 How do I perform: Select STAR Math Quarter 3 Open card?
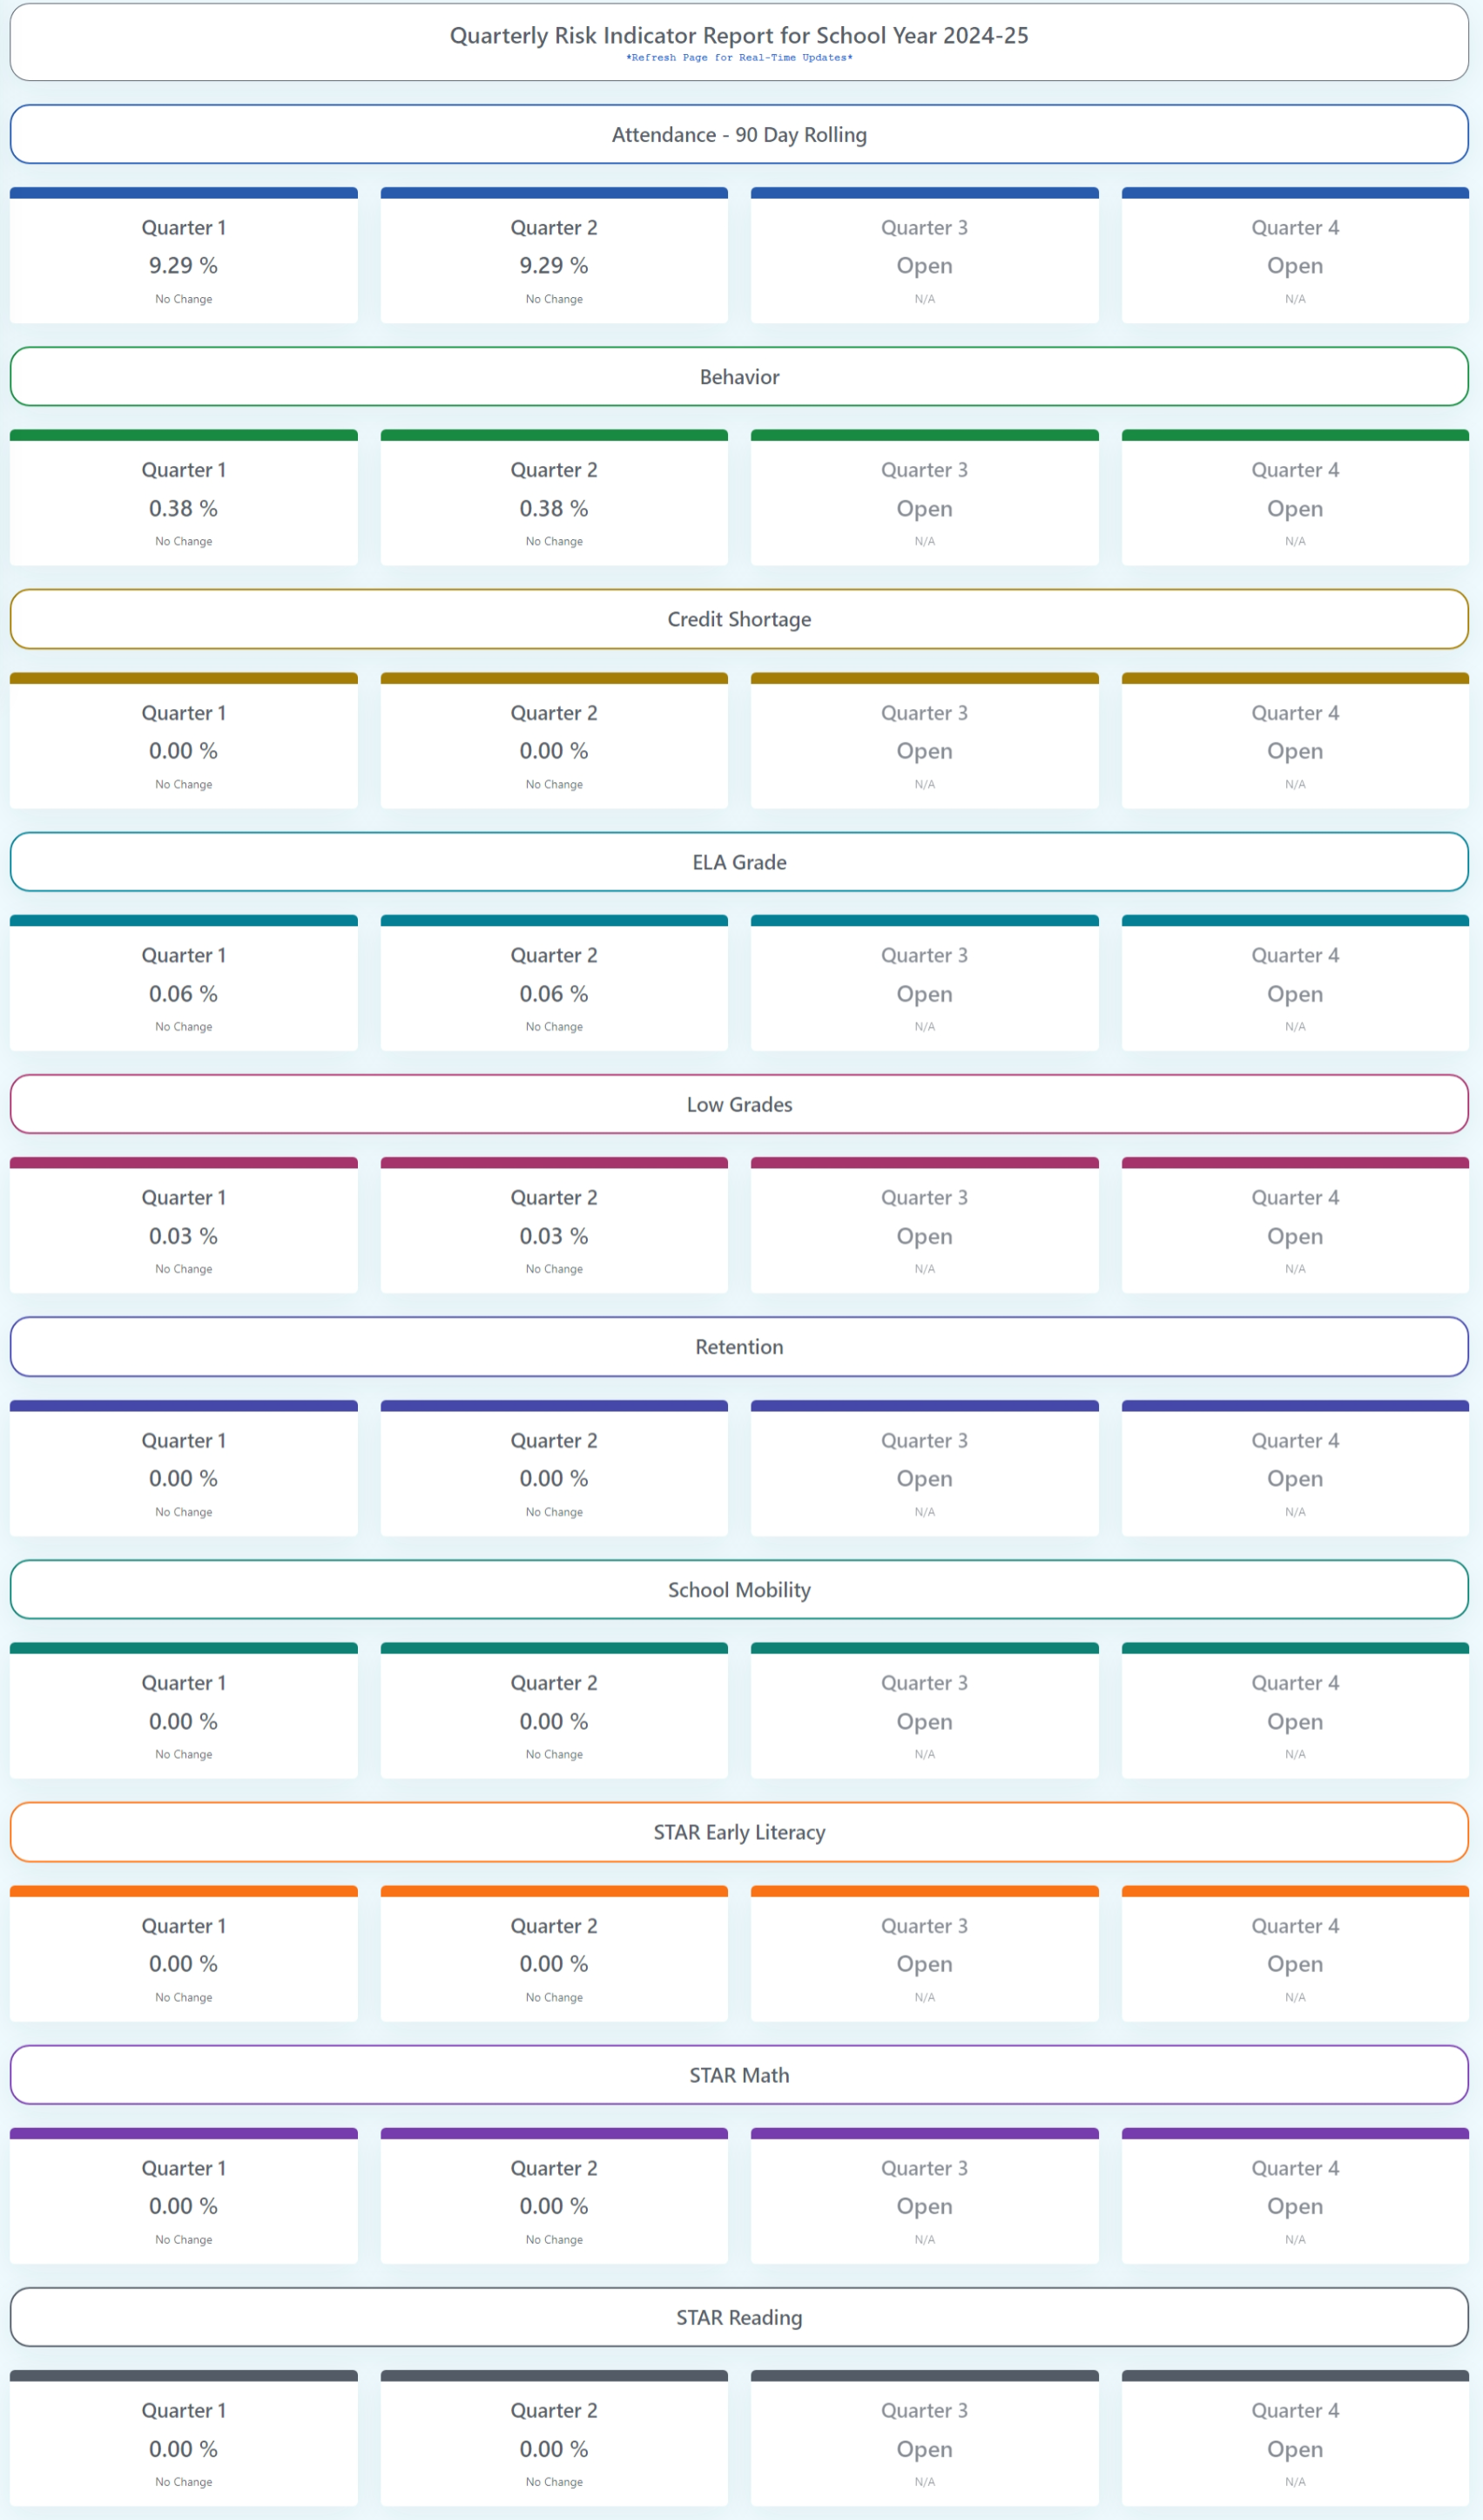(924, 2201)
